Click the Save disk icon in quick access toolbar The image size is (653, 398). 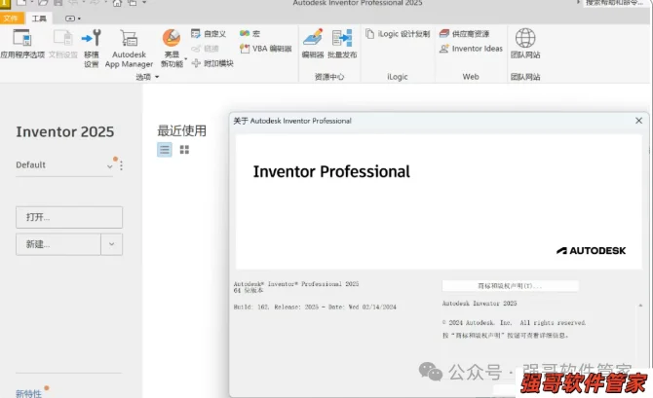point(58,3)
